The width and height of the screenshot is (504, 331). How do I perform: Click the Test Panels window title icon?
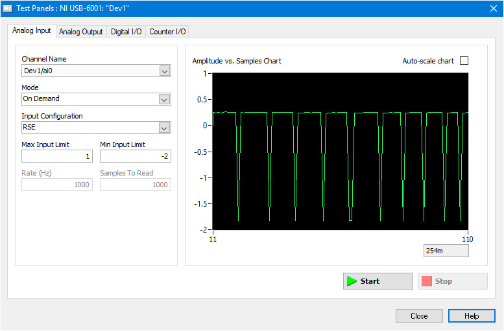tap(7, 8)
